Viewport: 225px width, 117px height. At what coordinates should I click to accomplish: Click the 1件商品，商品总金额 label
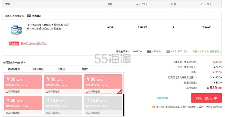click(x=185, y=62)
